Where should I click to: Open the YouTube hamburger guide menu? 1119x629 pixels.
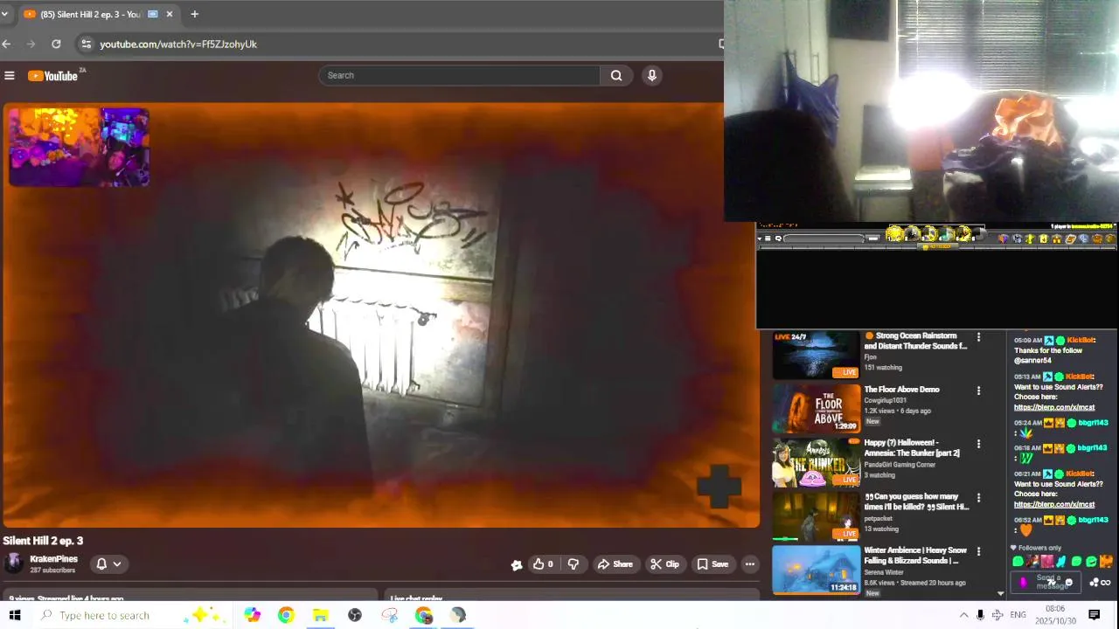[10, 75]
